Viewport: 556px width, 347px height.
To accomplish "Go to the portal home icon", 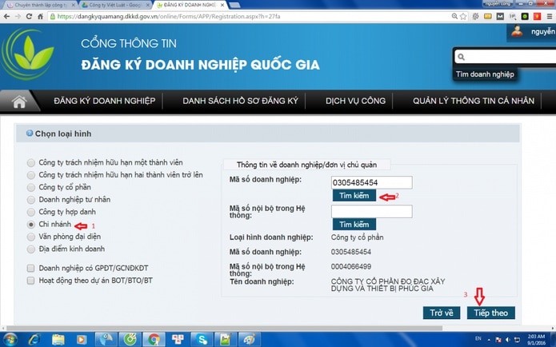I will pos(19,102).
